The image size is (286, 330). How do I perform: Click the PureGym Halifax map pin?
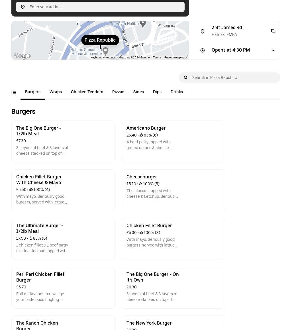coord(143,24)
